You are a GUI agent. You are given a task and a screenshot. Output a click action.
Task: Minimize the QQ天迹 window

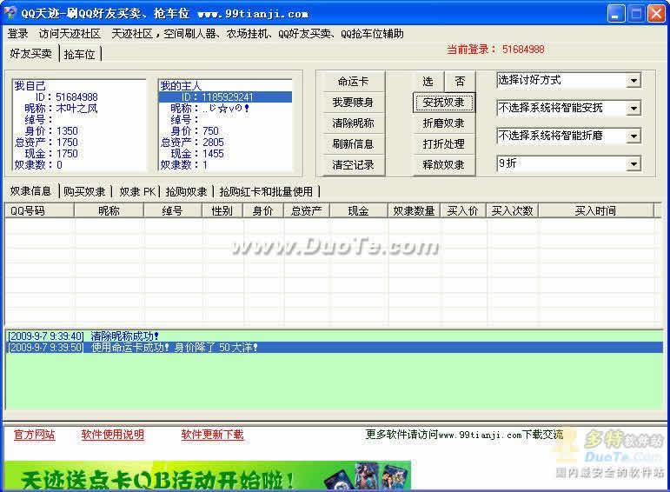click(616, 13)
